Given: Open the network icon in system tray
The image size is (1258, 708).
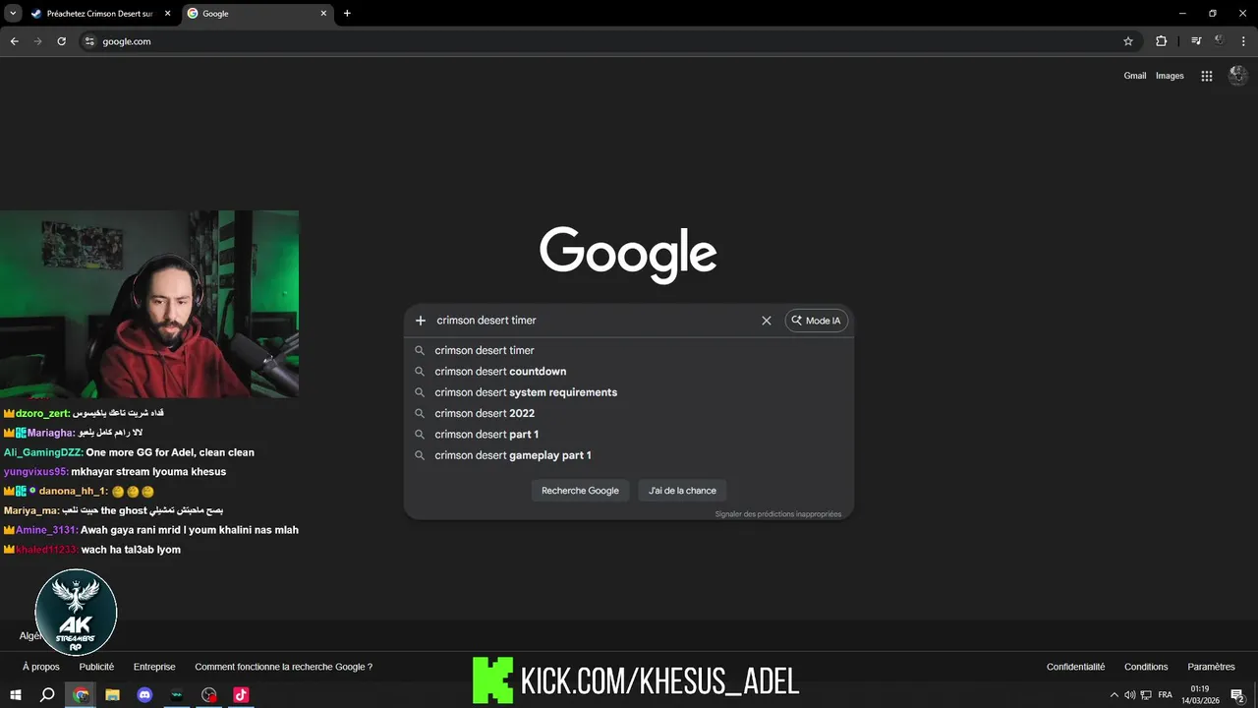Looking at the screenshot, I should (1146, 695).
